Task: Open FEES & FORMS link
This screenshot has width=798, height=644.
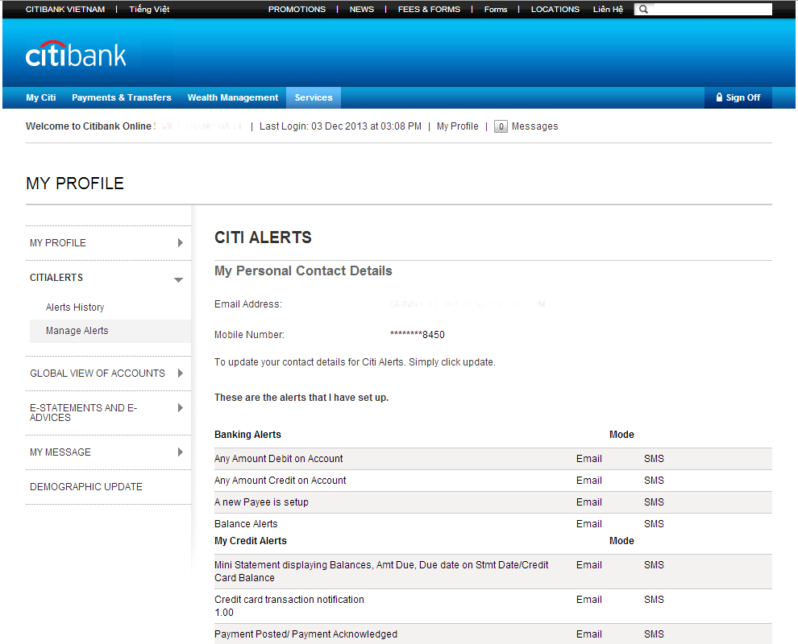Action: [x=429, y=9]
